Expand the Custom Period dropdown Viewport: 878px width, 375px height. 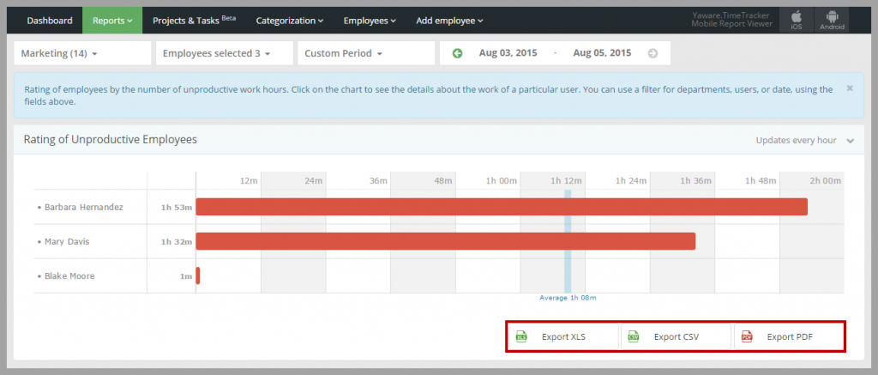tap(366, 53)
